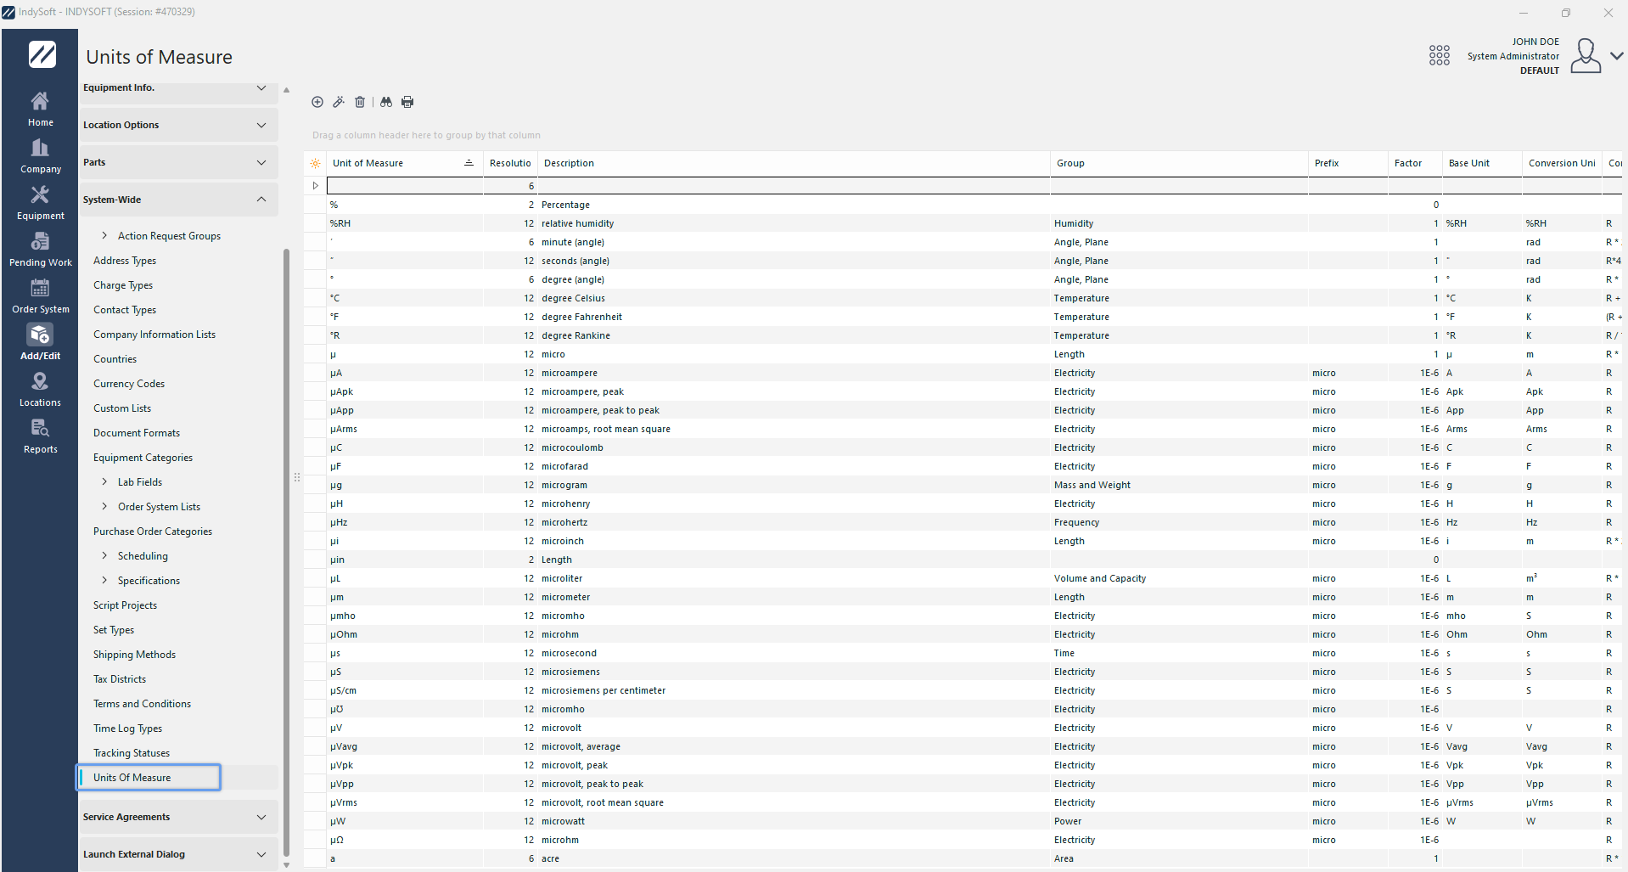This screenshot has height=872, width=1628.
Task: Expand Action Request Groups tree node
Action: coord(104,235)
